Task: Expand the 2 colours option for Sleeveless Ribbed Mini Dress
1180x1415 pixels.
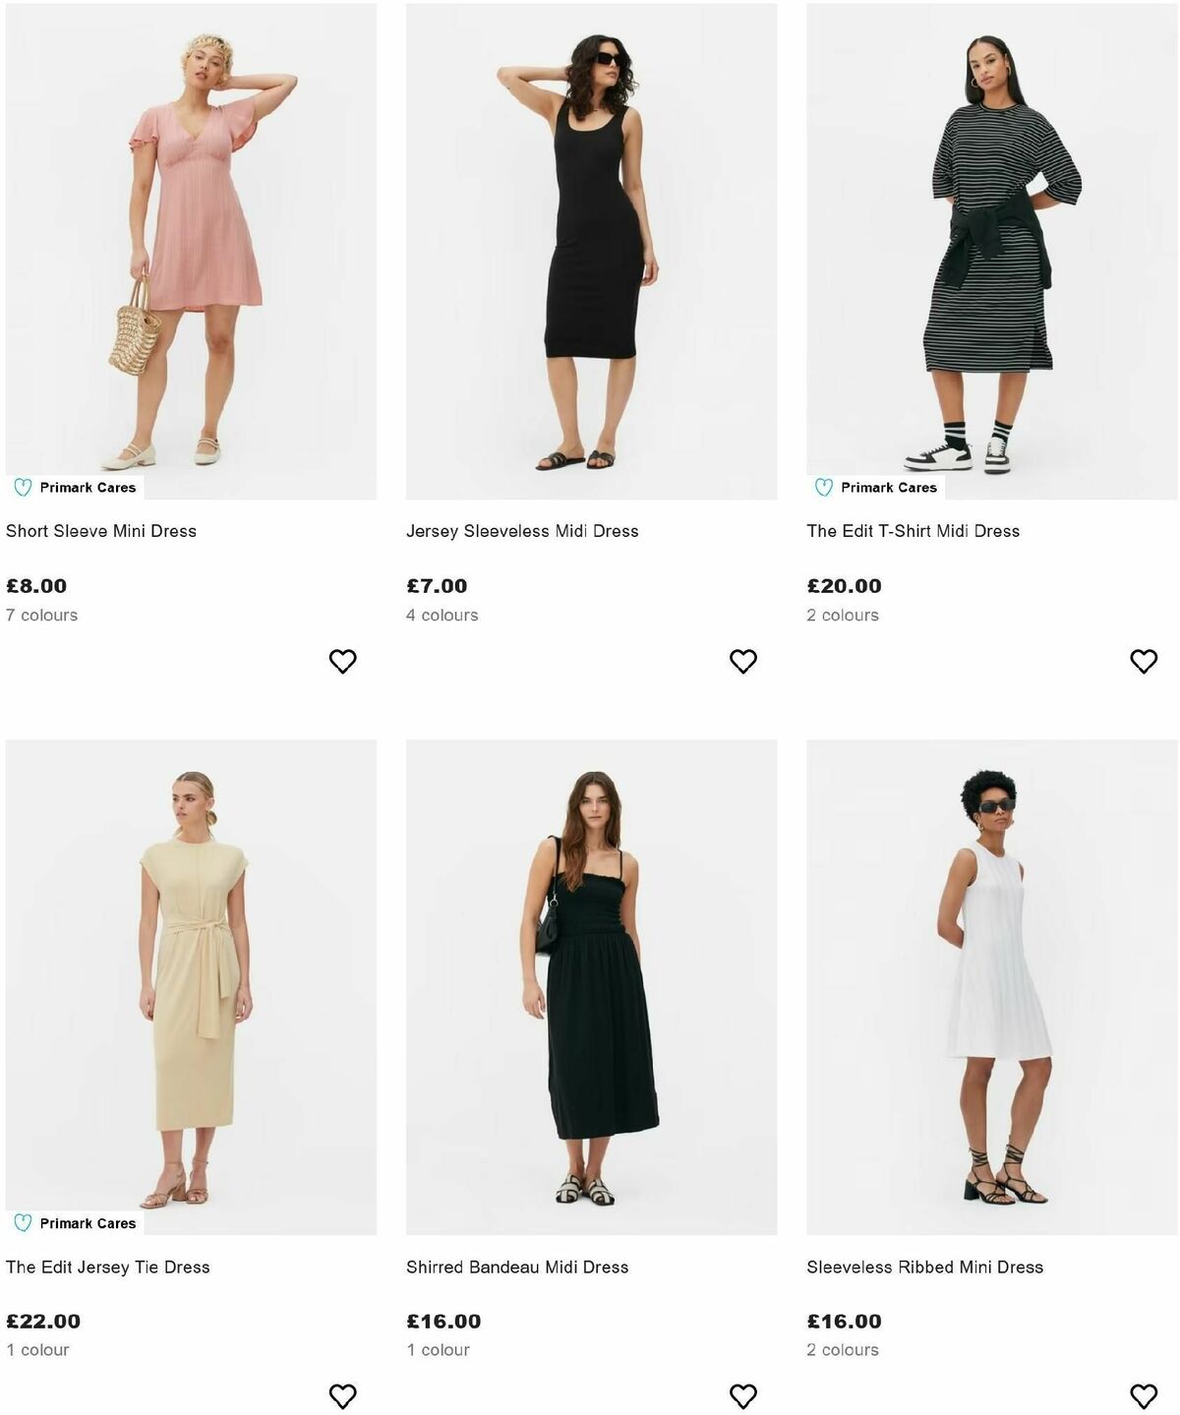Action: pyautogui.click(x=842, y=1350)
